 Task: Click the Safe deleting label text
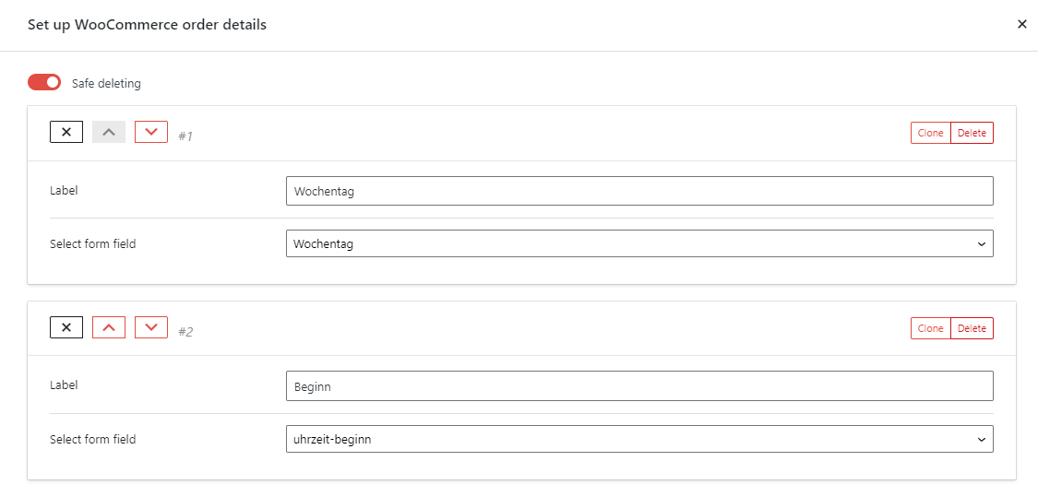pyautogui.click(x=106, y=84)
